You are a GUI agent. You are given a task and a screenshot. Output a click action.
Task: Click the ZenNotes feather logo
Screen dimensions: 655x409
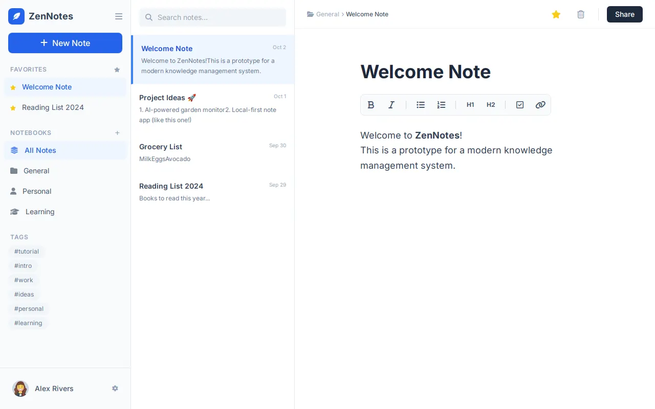(16, 16)
